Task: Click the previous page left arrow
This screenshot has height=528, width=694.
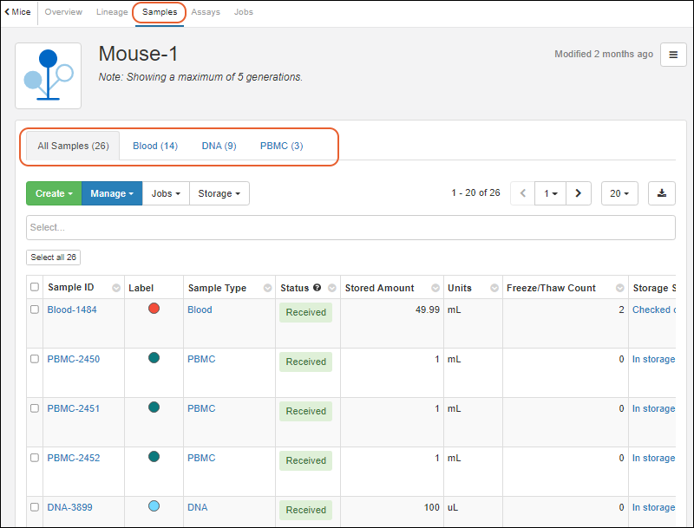Action: [522, 193]
